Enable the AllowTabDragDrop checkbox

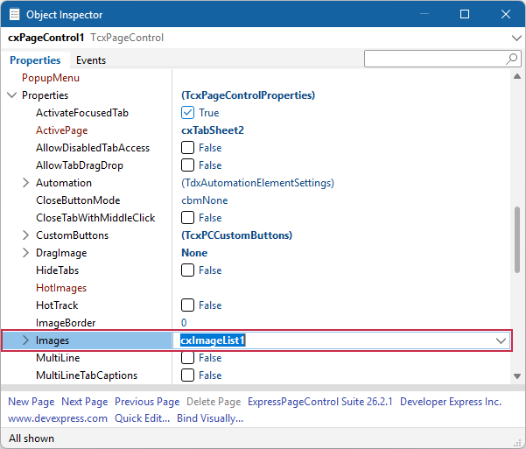pyautogui.click(x=187, y=165)
